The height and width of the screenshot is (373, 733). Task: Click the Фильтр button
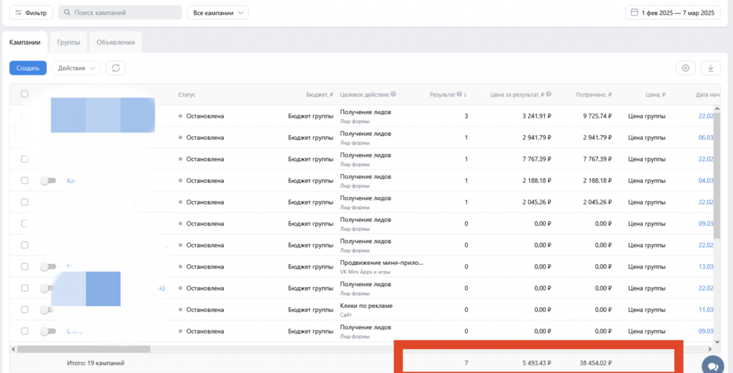pos(31,13)
